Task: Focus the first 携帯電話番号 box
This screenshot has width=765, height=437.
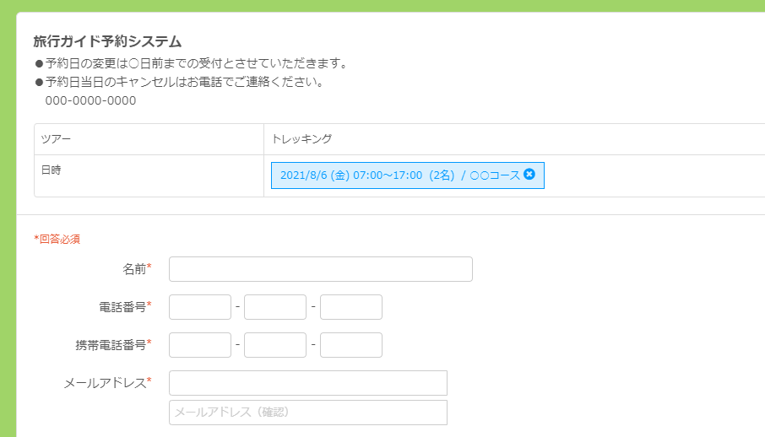Action: point(200,345)
